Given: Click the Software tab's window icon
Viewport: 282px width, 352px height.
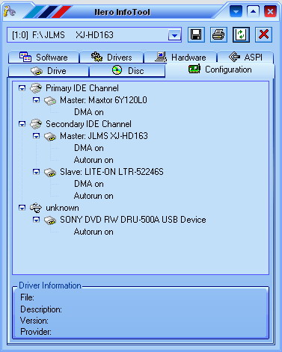Looking at the screenshot, I should tap(25, 57).
